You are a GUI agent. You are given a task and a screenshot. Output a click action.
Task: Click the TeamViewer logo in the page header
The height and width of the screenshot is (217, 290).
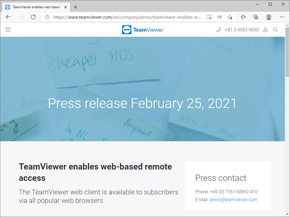tap(142, 29)
